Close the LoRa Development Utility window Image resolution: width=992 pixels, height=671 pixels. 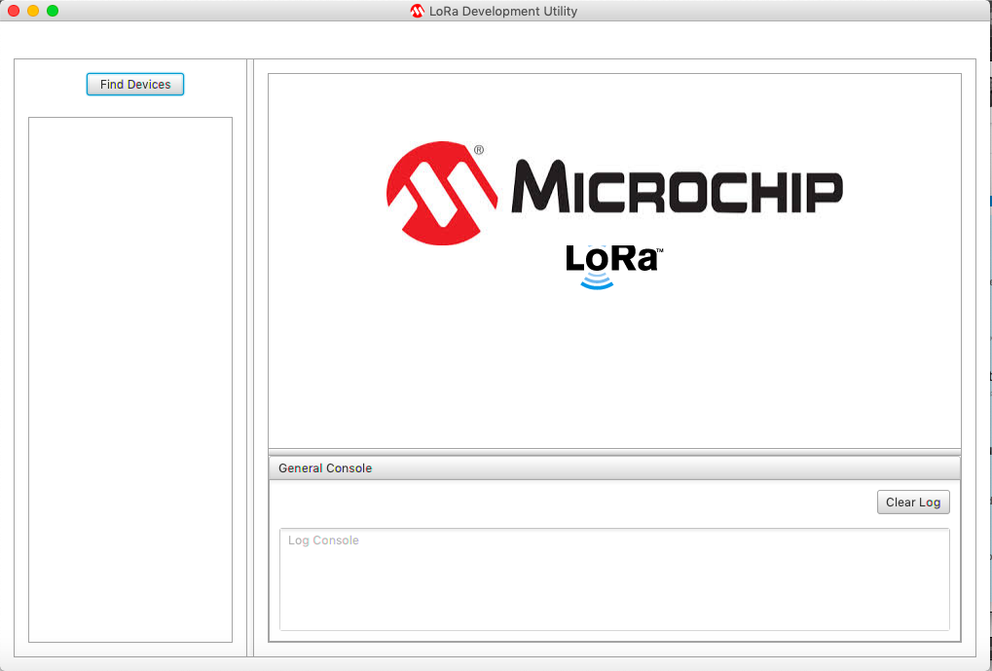click(14, 11)
